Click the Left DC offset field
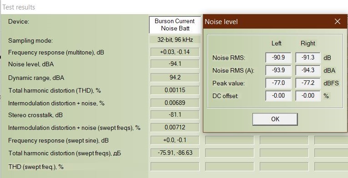The image size is (348, 178). coord(278,96)
